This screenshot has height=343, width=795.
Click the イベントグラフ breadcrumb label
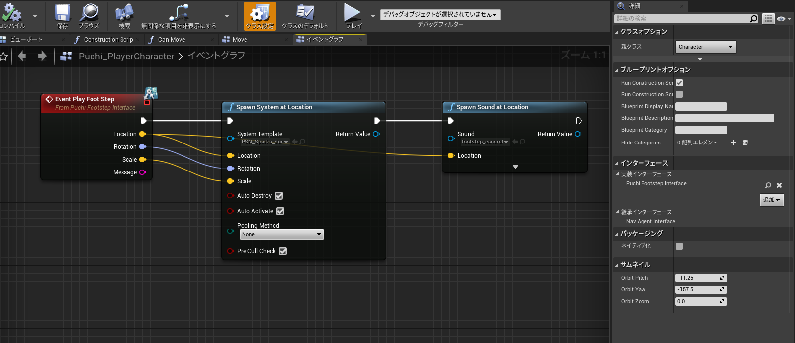(216, 56)
